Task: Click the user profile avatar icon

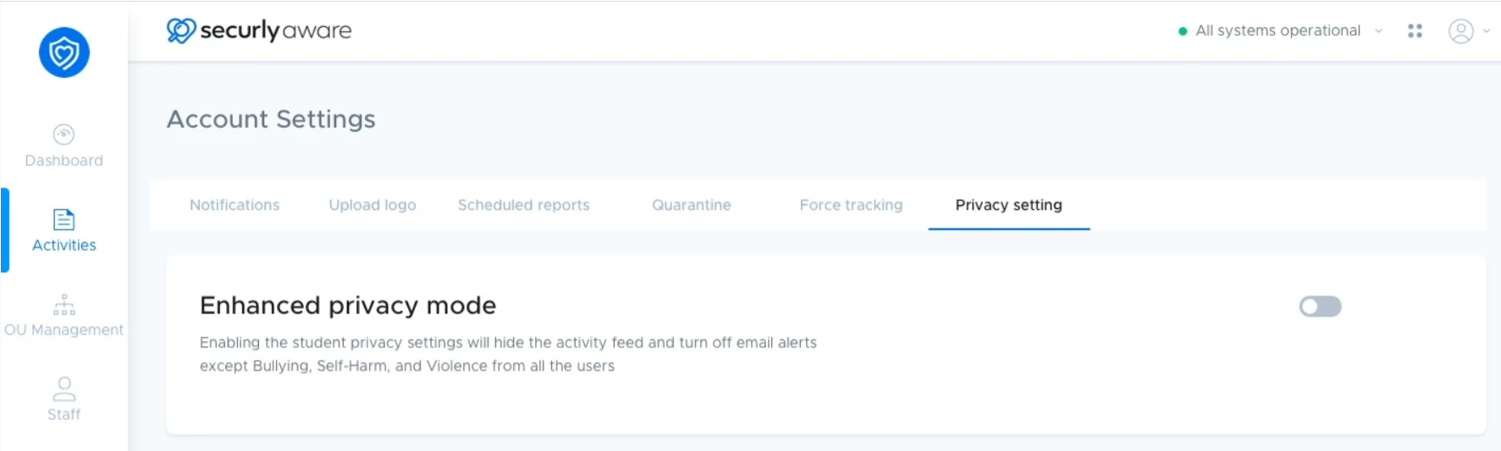Action: pyautogui.click(x=1461, y=31)
